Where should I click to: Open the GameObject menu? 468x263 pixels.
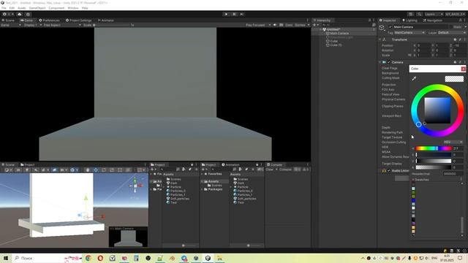37,8
